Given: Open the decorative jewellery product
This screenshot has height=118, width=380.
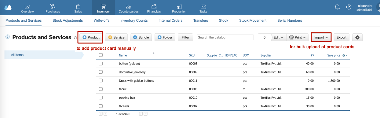Looking at the screenshot, I should [x=132, y=72].
